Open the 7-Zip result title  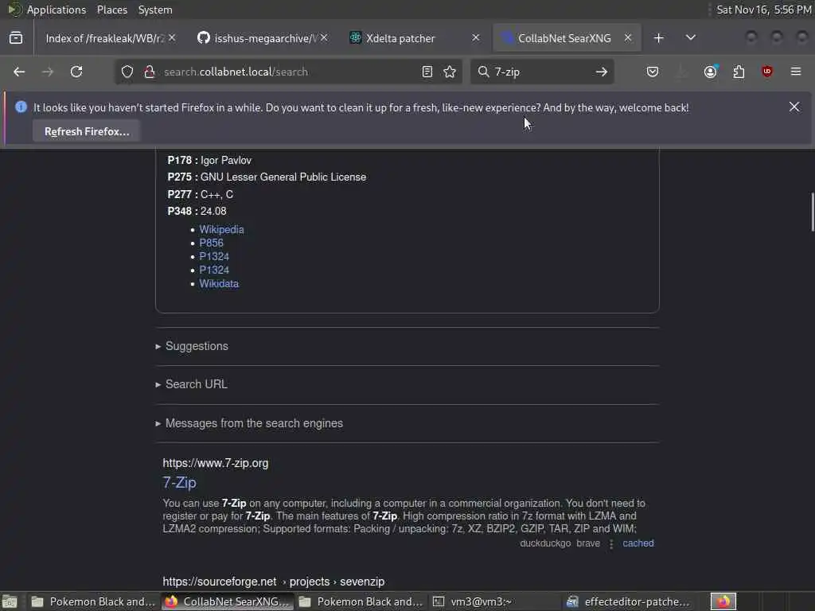point(179,483)
